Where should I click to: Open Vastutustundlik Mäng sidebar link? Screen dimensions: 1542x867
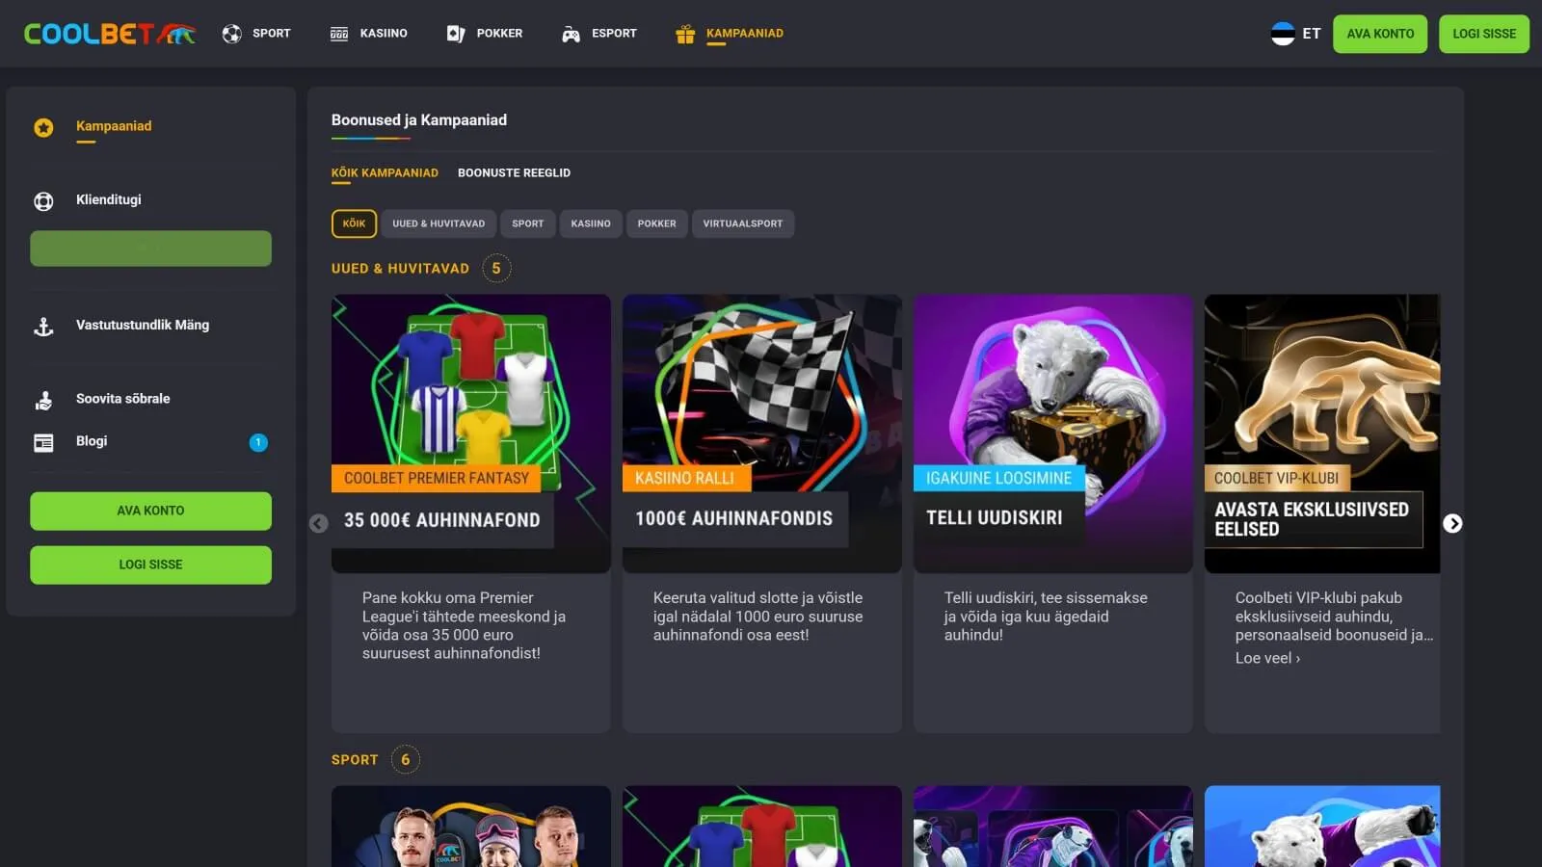point(143,325)
